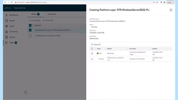Click the Citrix logo in the header
Viewport: 178px width, 100px height.
(8, 8)
